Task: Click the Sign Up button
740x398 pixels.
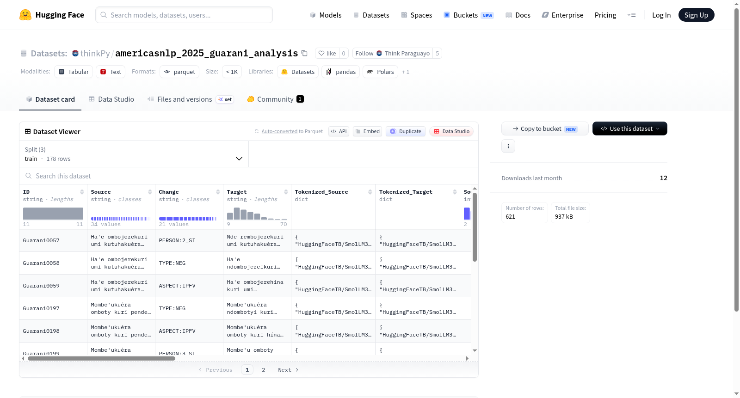Action: pyautogui.click(x=697, y=15)
